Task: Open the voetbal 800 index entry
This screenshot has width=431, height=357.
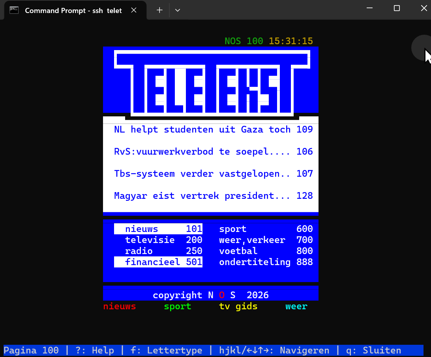Action: [x=266, y=251]
